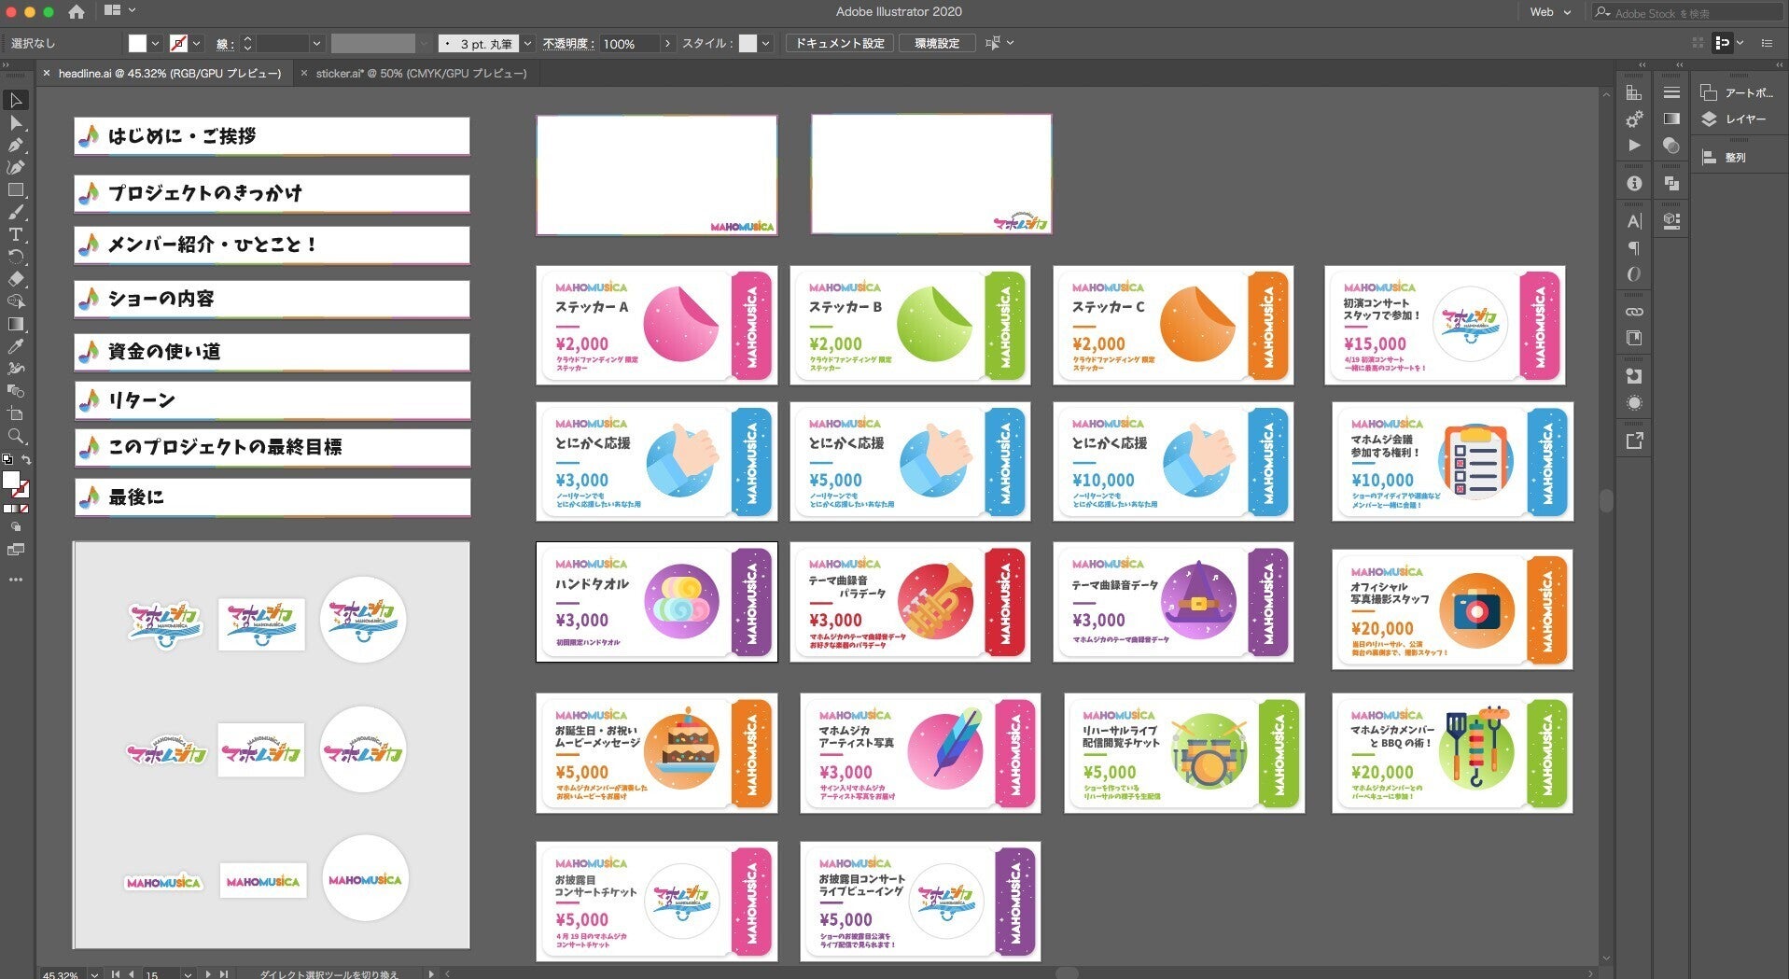Click the white fill color swatch in control bar
Screen dimensions: 1789x979
137,44
